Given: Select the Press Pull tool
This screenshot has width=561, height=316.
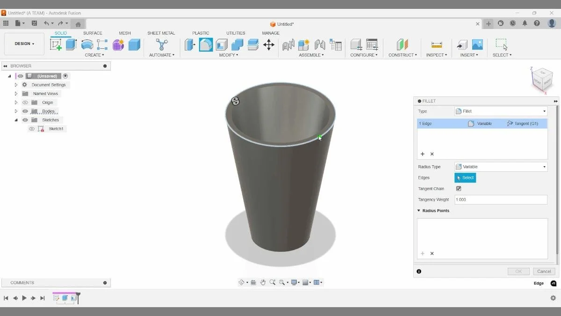Looking at the screenshot, I should point(190,44).
